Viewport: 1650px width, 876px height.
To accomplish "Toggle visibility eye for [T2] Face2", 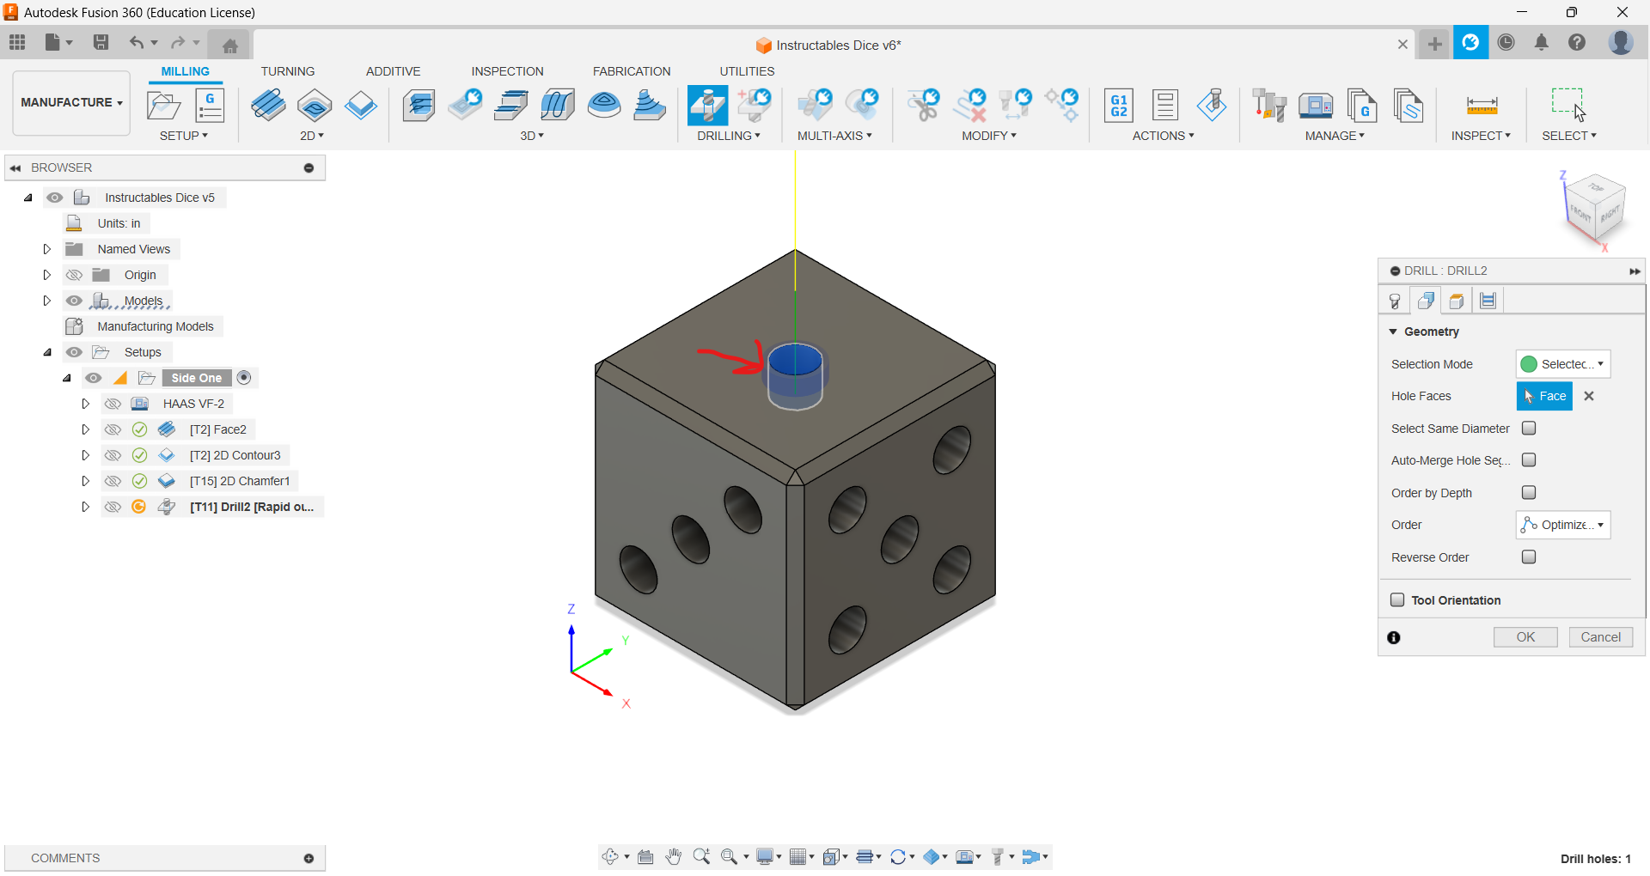I will click(x=113, y=429).
